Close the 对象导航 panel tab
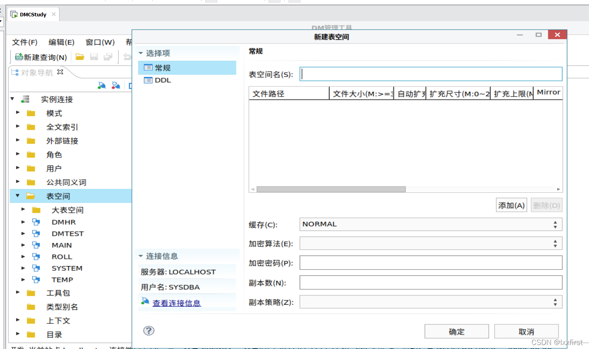Image resolution: width=589 pixels, height=349 pixels. click(x=60, y=72)
